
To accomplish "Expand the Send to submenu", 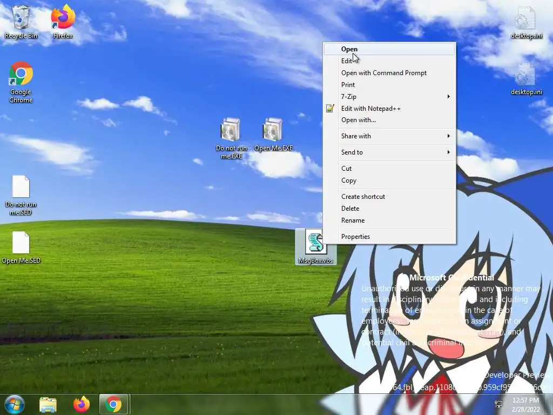I will [x=389, y=152].
